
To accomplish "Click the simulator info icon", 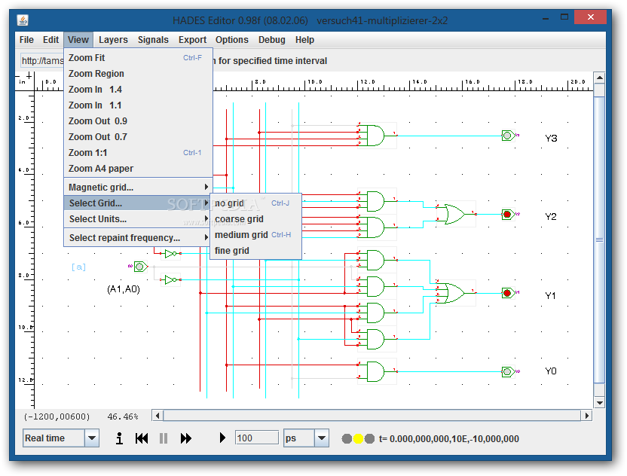I will pyautogui.click(x=119, y=438).
